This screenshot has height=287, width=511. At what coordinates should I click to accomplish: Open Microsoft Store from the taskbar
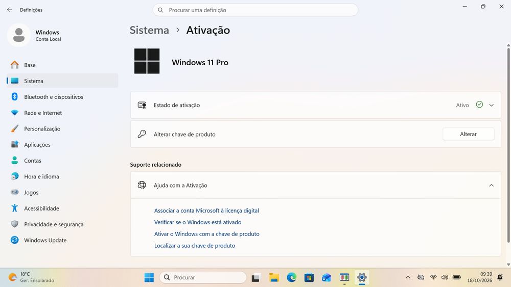point(309,277)
